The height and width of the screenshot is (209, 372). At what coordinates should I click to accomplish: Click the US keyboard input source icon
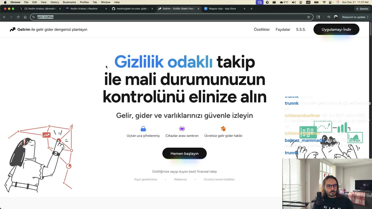[x=308, y=2]
